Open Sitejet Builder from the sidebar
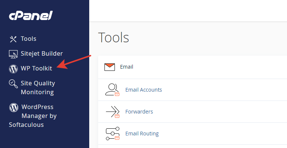 tap(42, 53)
